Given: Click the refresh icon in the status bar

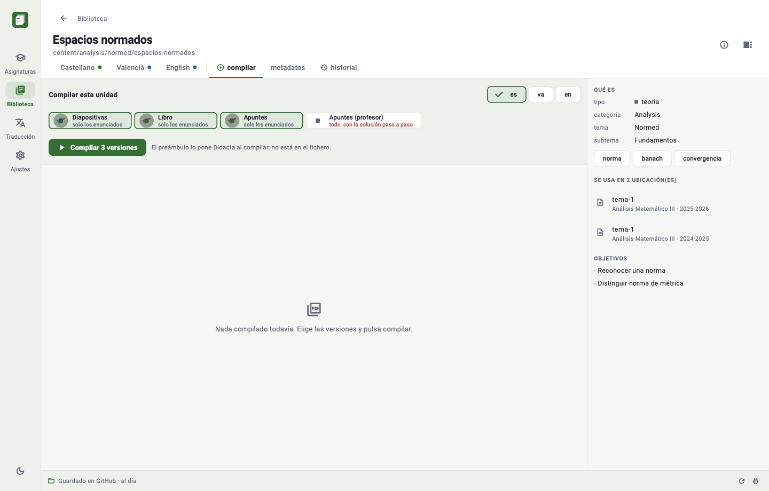Looking at the screenshot, I should 742,481.
